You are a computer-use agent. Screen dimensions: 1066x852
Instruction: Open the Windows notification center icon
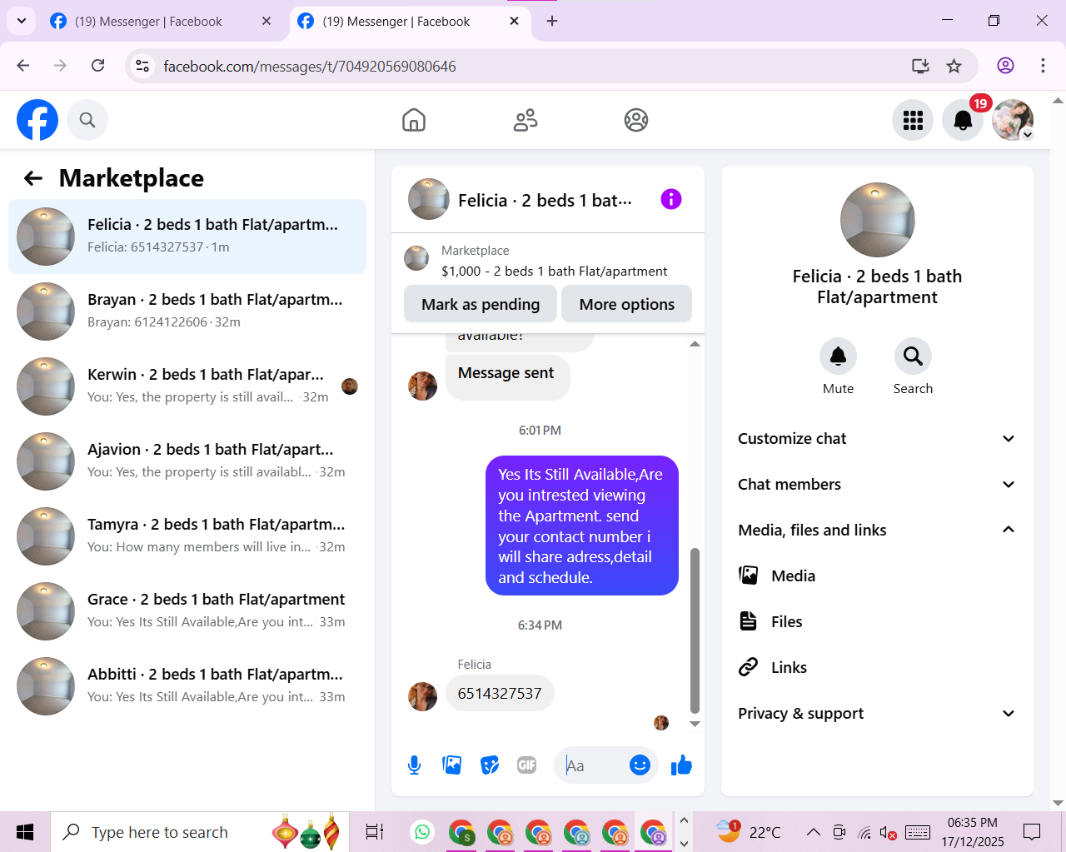[x=1032, y=832]
